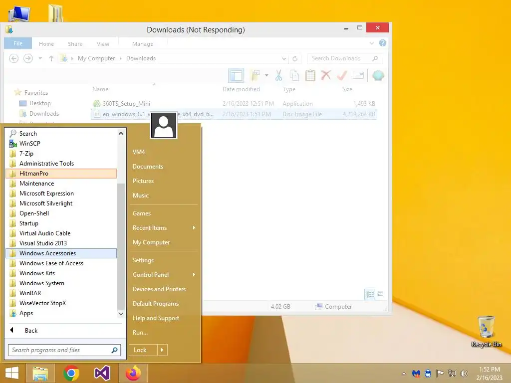Select Desktop under Favorites
Image resolution: width=511 pixels, height=383 pixels.
pos(40,103)
